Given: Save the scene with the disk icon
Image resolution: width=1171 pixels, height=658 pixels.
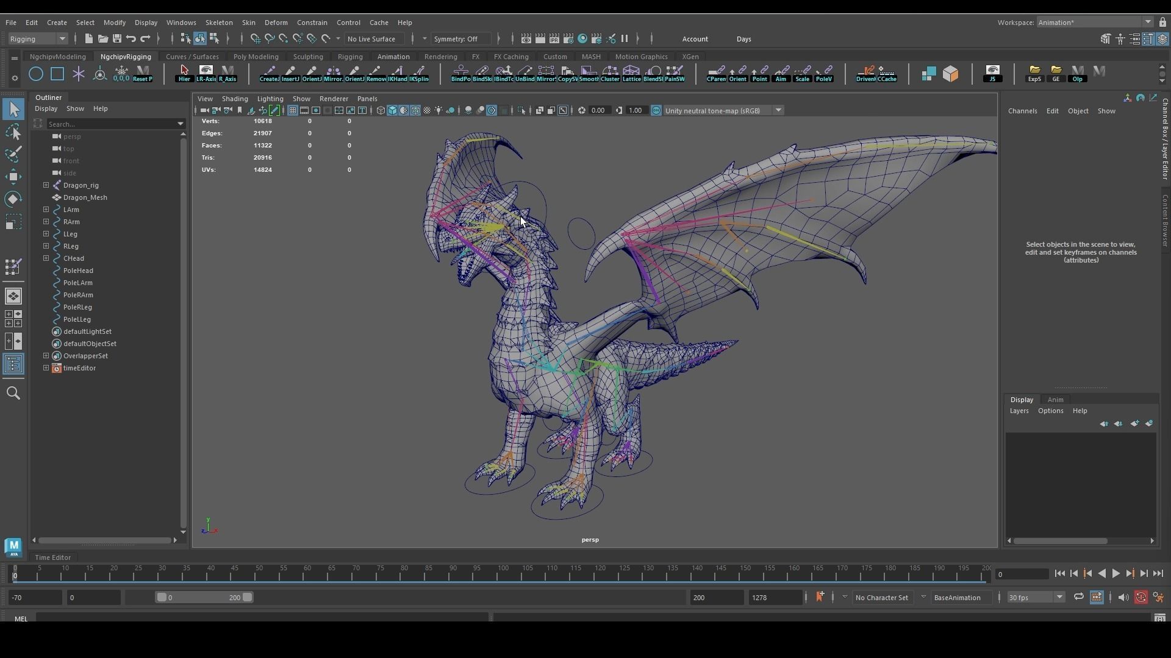Looking at the screenshot, I should click(116, 38).
